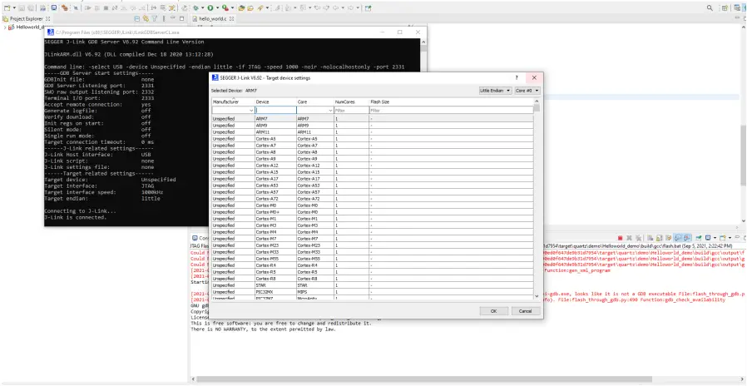Viewport: 747px width, 386px height.
Task: Click the Device filter input field
Action: [x=276, y=110]
